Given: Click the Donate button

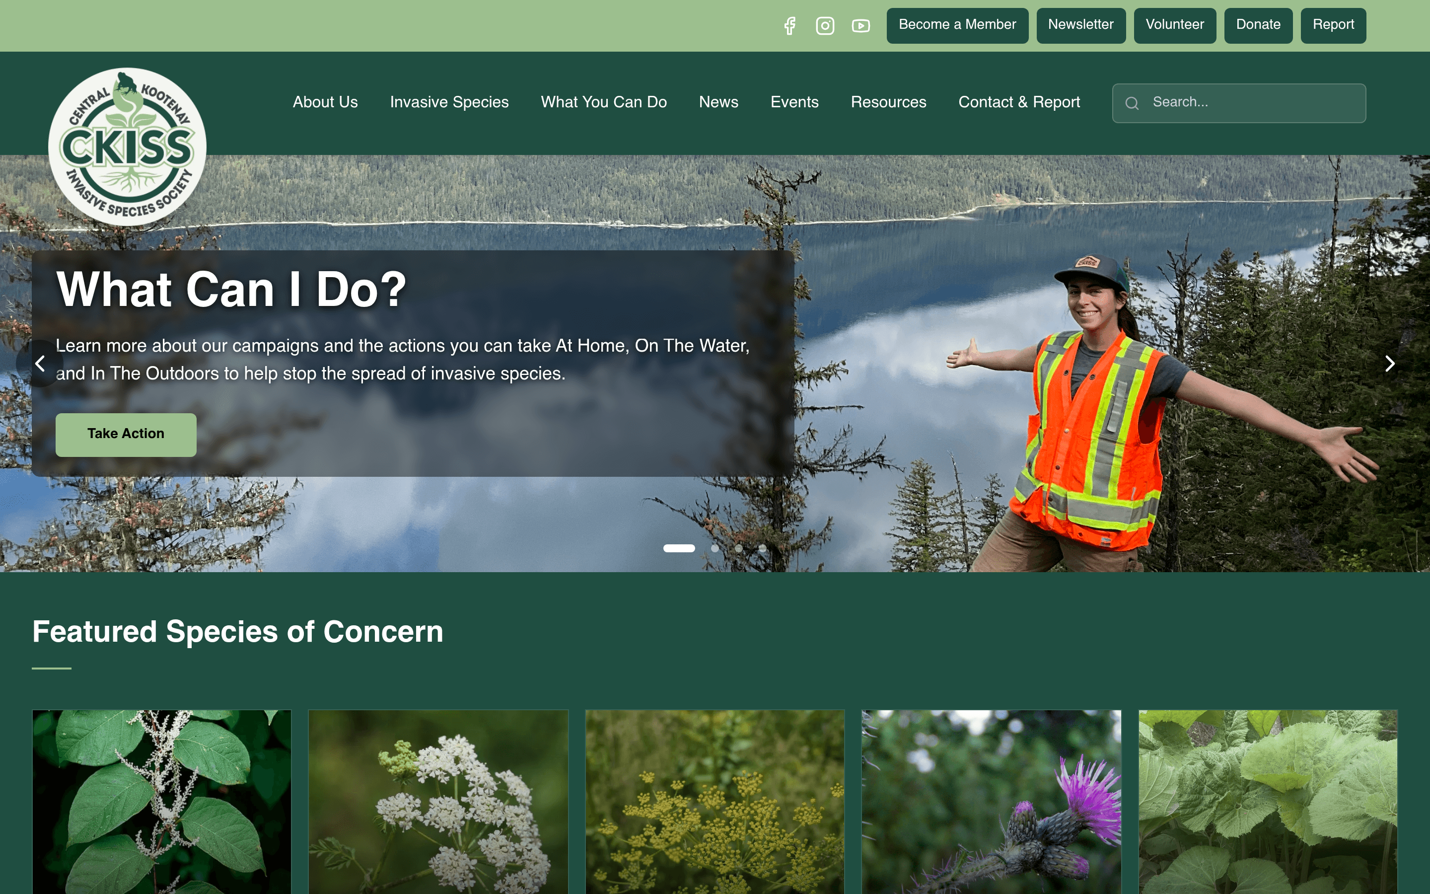Looking at the screenshot, I should pyautogui.click(x=1258, y=25).
